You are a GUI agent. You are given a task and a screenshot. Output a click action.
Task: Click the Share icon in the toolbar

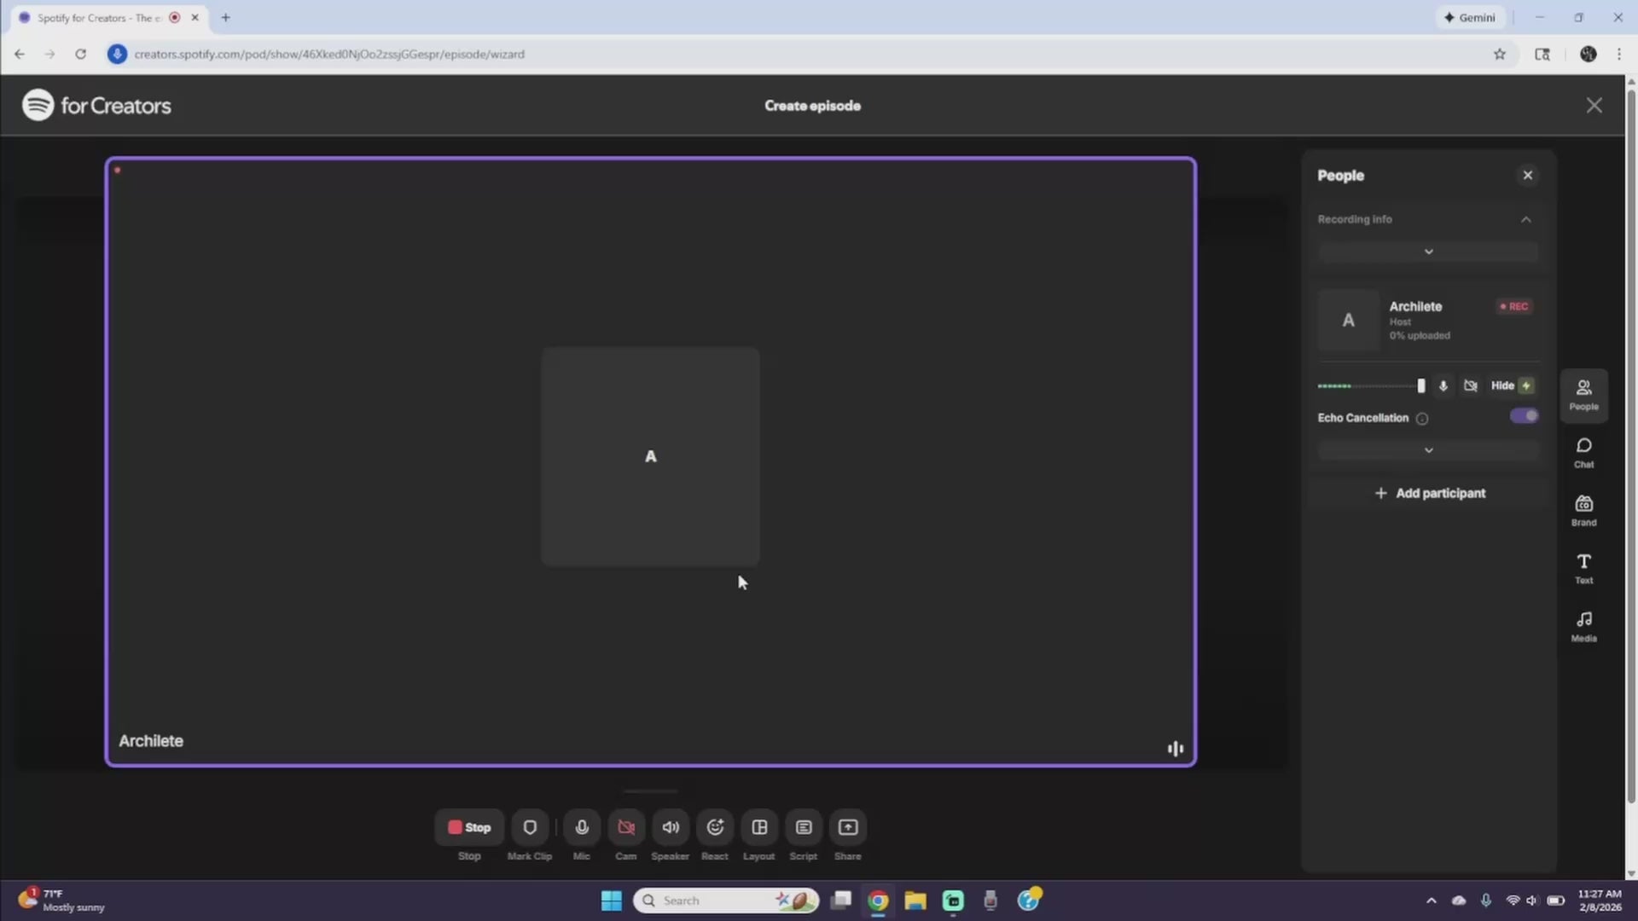coord(847,826)
